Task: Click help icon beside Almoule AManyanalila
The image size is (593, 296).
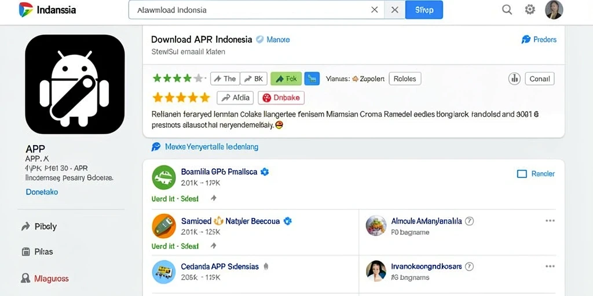Action: pos(469,221)
